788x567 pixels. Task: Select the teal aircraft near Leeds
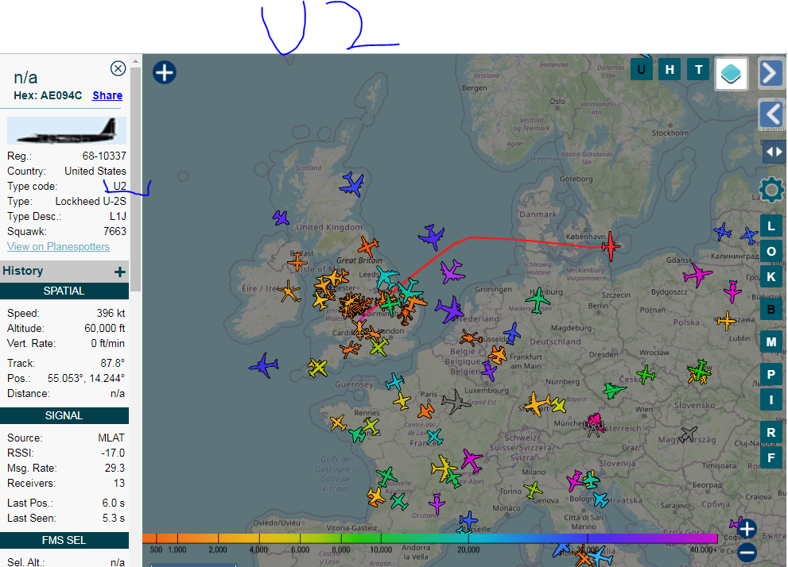click(387, 277)
